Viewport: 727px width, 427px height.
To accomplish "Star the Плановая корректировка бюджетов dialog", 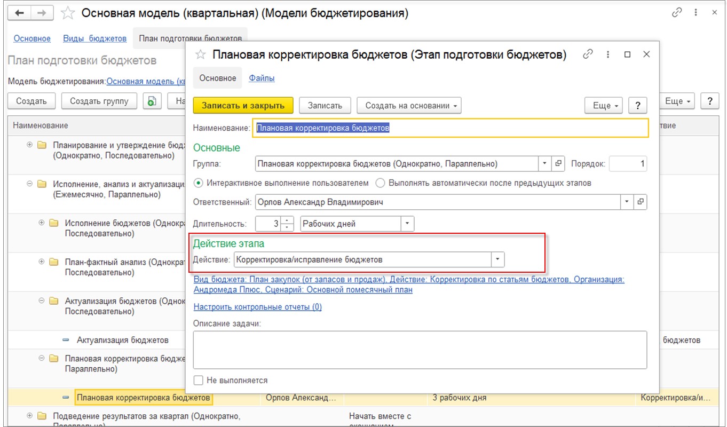I will (x=201, y=54).
